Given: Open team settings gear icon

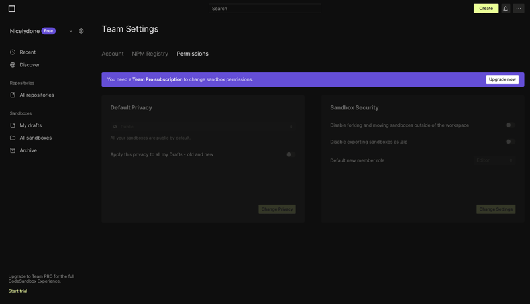Looking at the screenshot, I should point(81,31).
